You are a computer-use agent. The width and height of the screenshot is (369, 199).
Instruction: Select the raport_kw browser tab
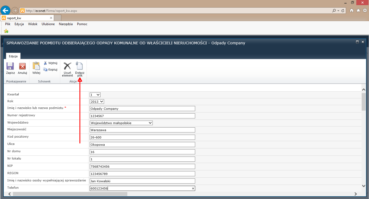(27, 18)
